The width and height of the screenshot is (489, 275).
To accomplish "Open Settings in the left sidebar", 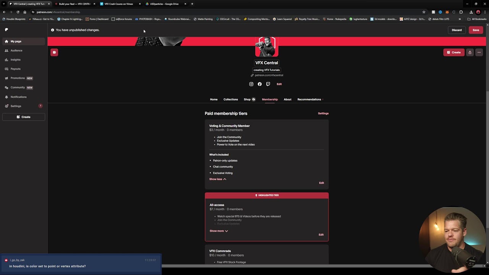I will point(23,106).
